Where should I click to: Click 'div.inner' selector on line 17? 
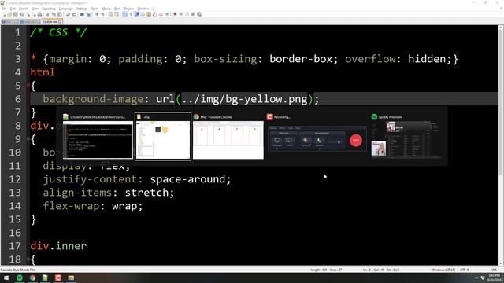point(58,246)
